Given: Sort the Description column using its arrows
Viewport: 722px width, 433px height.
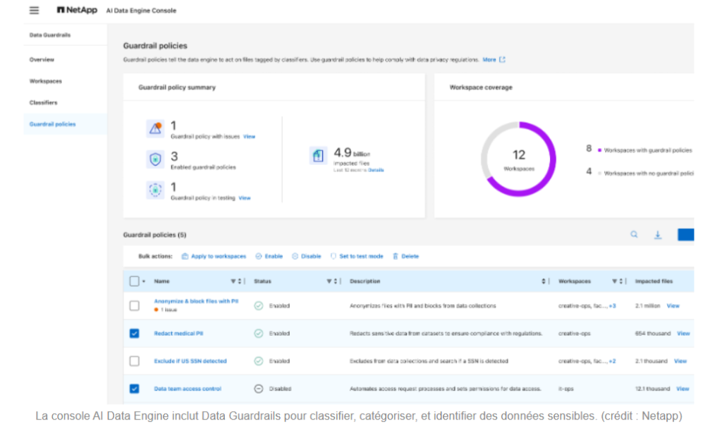Looking at the screenshot, I should click(544, 281).
